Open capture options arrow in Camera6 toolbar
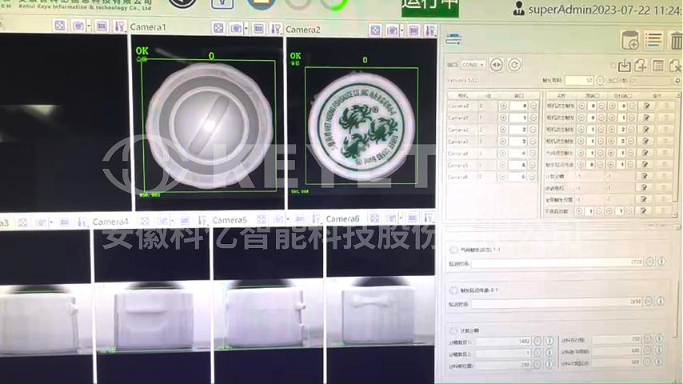Image resolution: width=683 pixels, height=384 pixels. [x=401, y=218]
